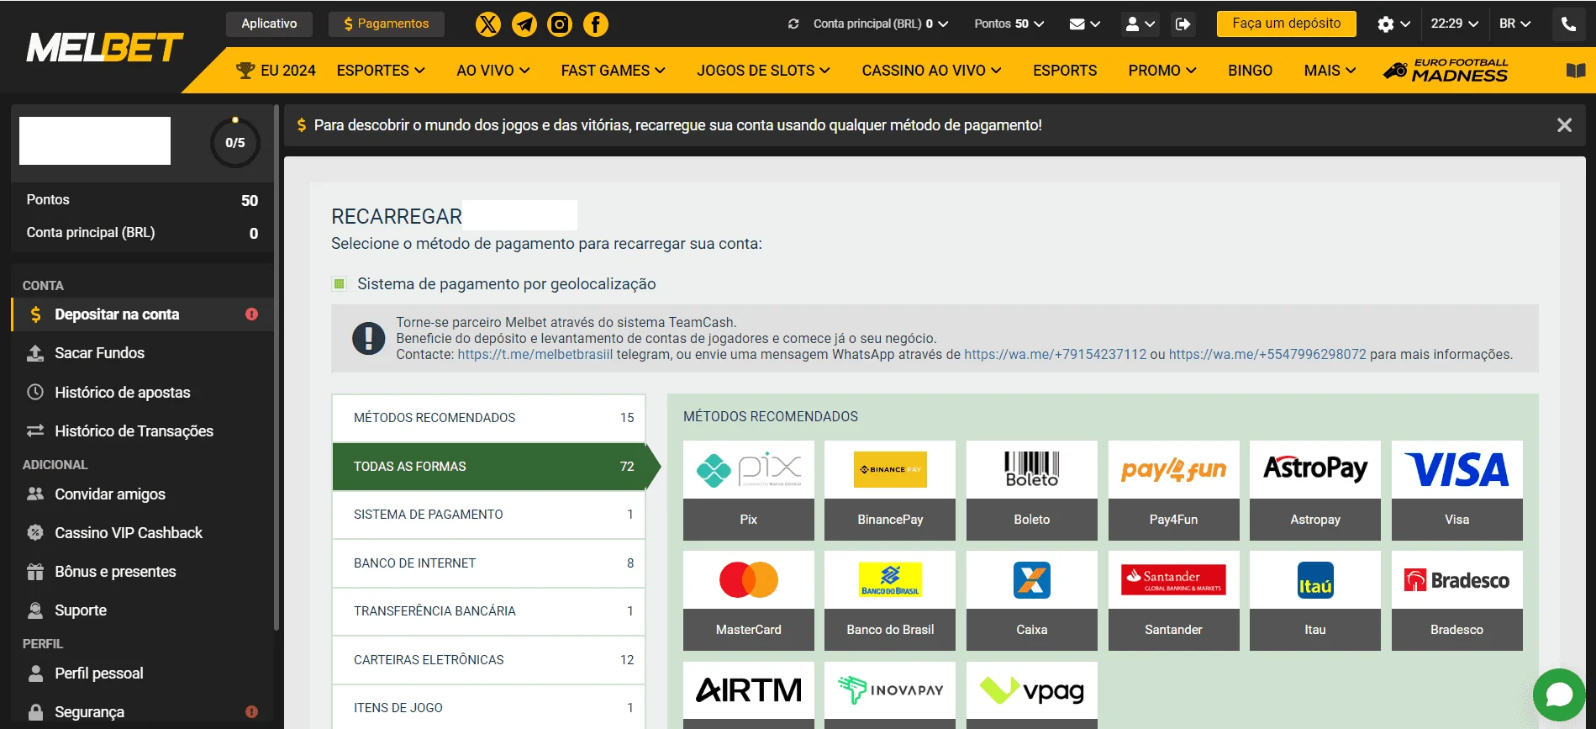
Task: Expand the Pontos 50 dropdown
Action: (x=1009, y=24)
